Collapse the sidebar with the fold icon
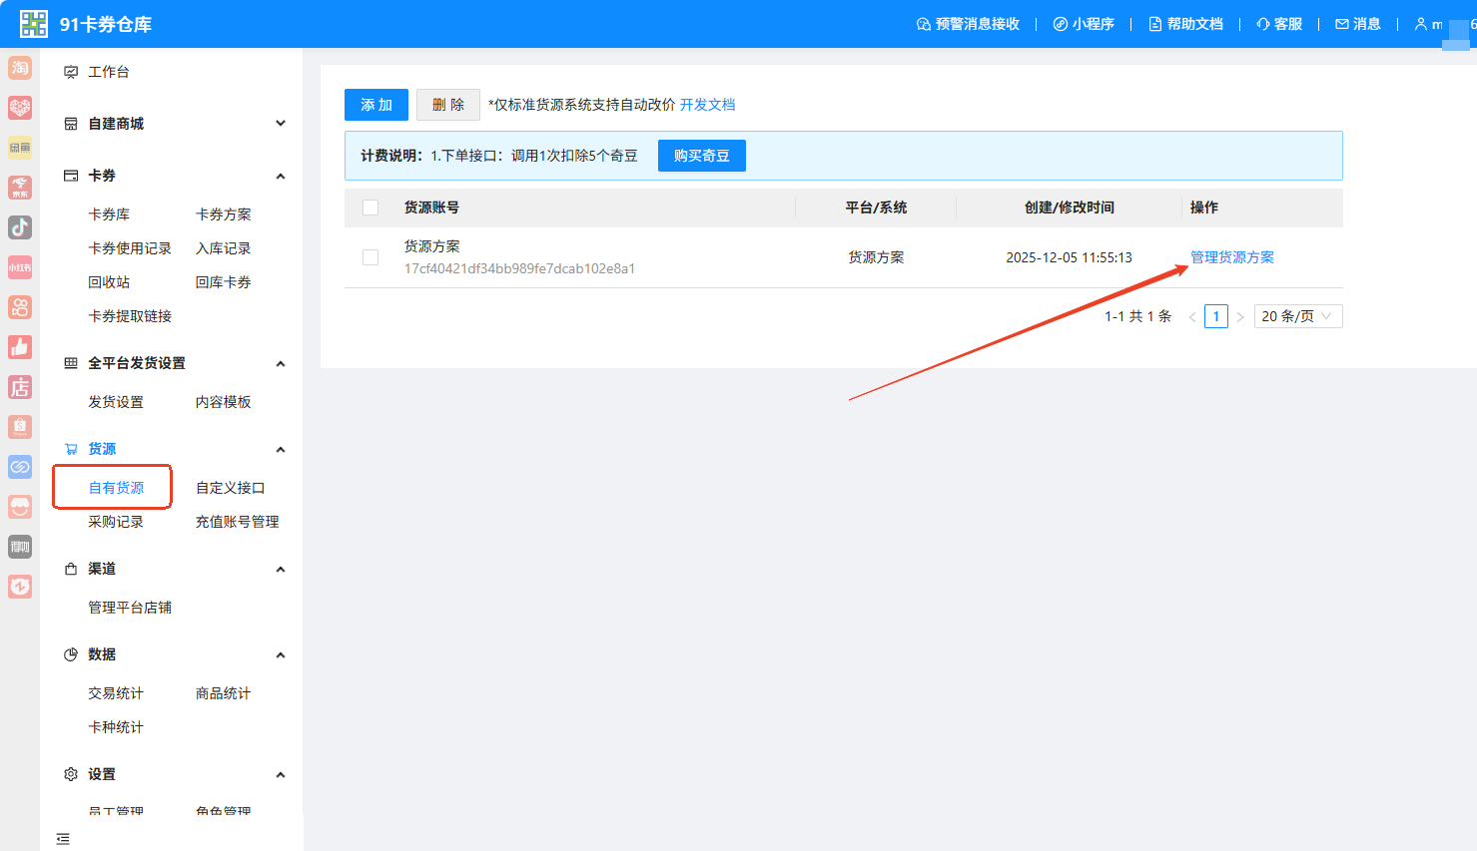This screenshot has width=1477, height=851. pos(63,839)
